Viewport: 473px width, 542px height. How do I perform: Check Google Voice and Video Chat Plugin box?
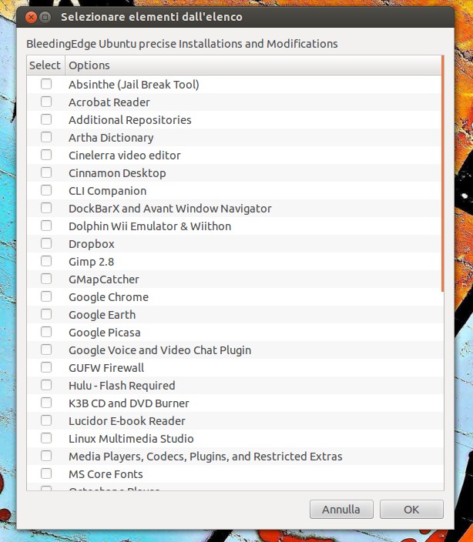tap(46, 350)
